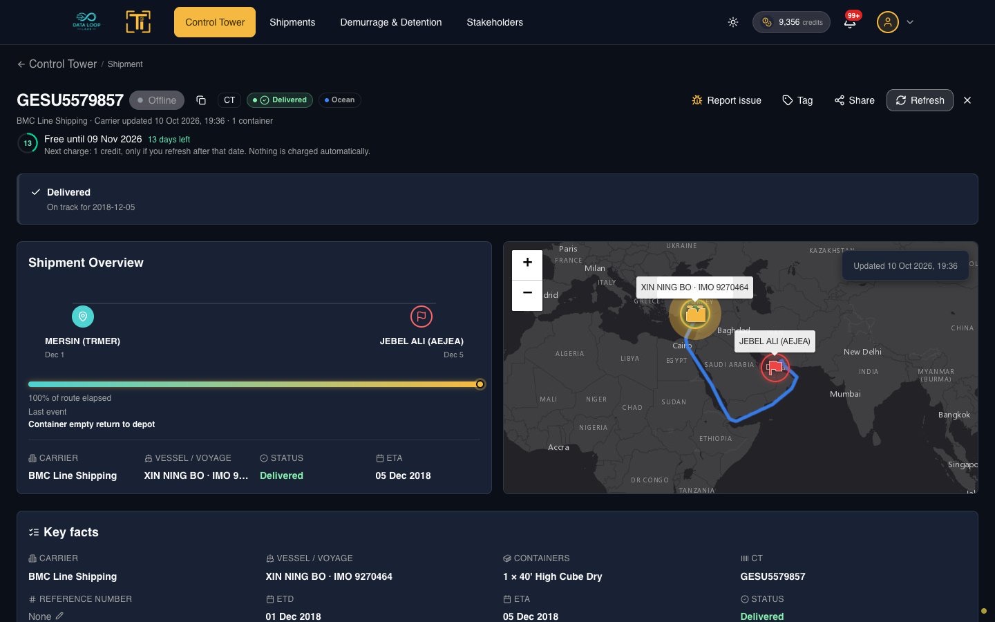
Task: Click the Data Loop logo
Action: tap(86, 21)
